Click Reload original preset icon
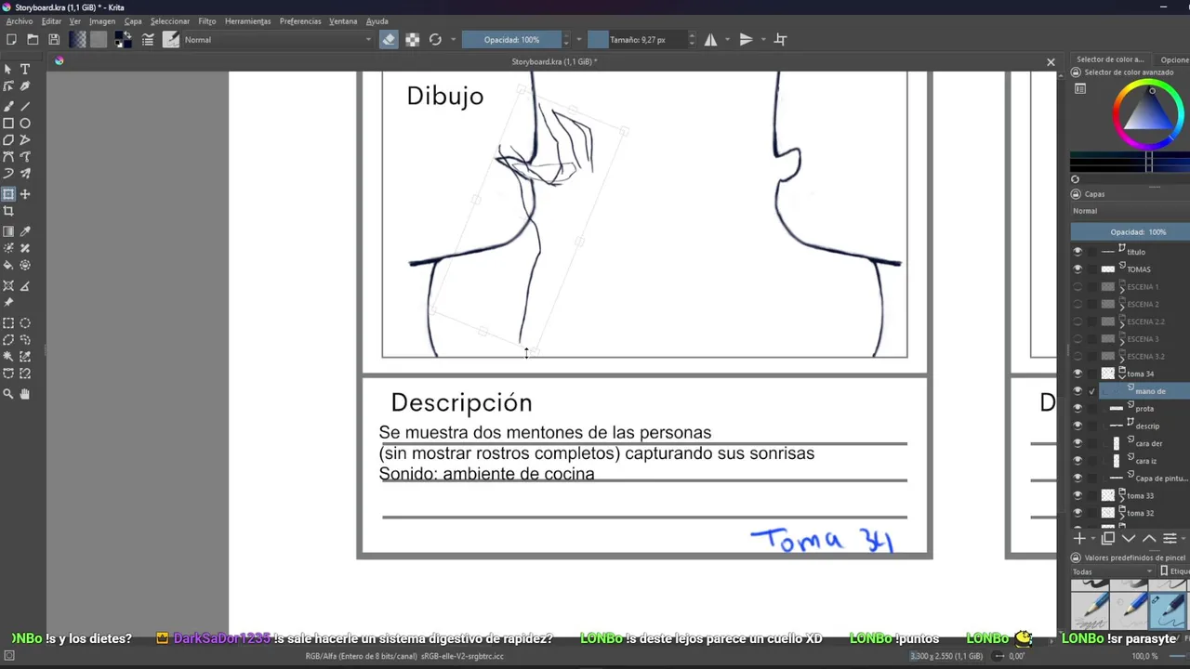 435,40
